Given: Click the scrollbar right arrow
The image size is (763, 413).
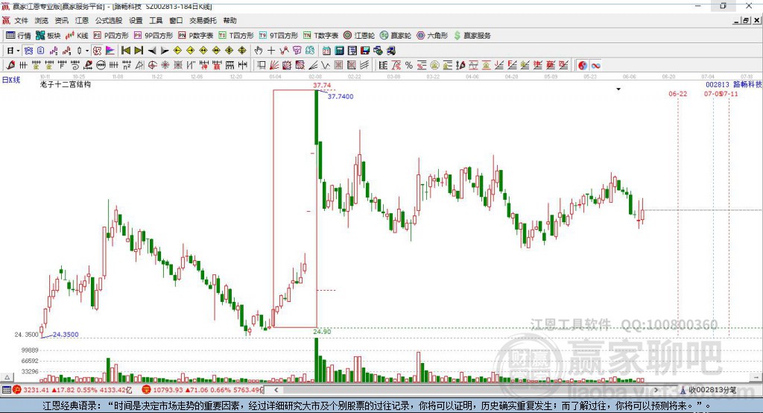Looking at the screenshot, I should [x=656, y=390].
